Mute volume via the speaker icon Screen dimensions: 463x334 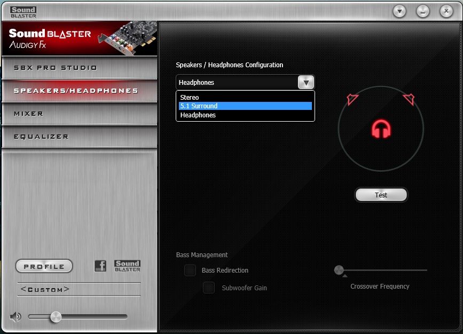(15, 317)
